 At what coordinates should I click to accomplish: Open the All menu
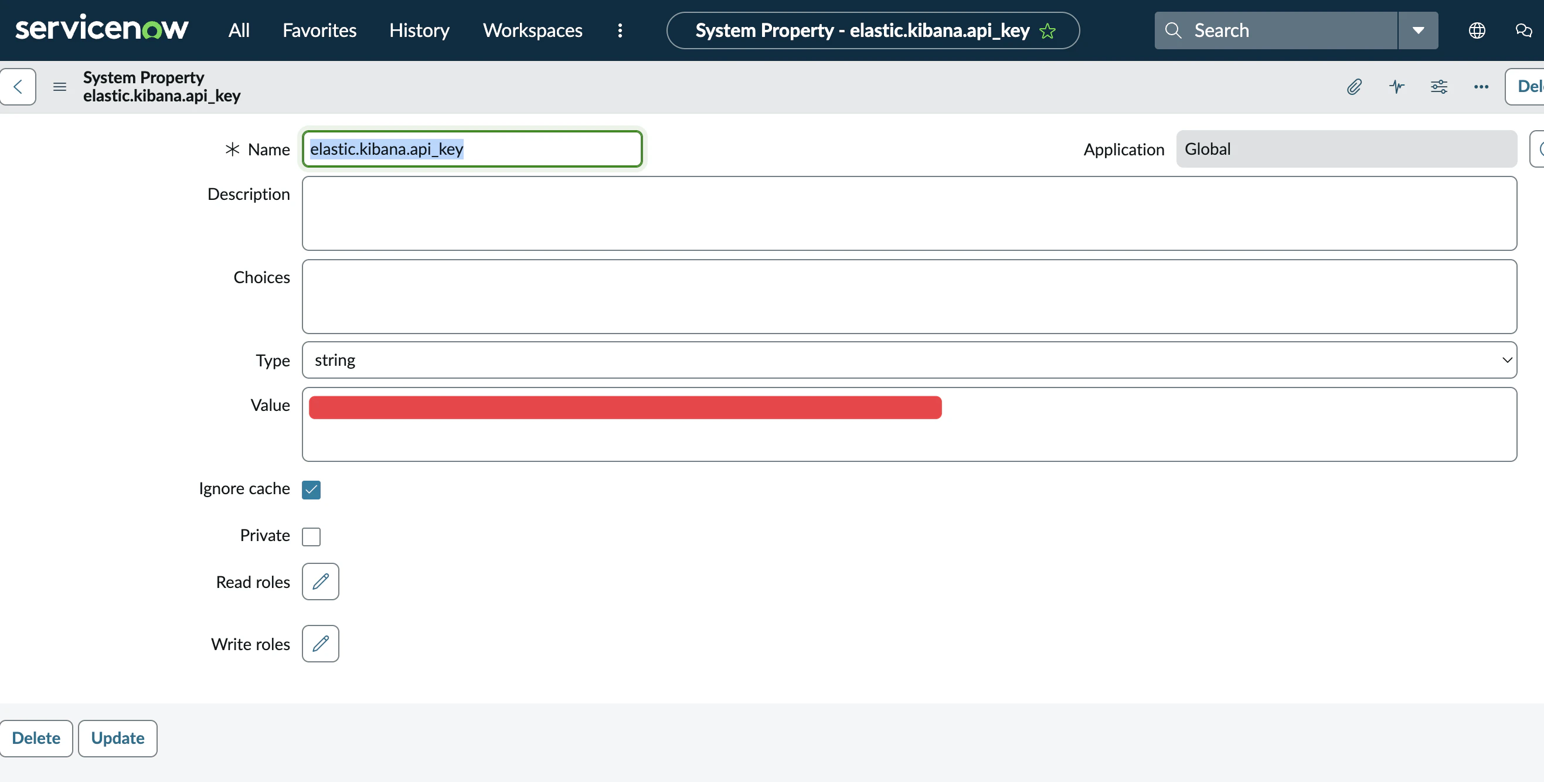click(x=239, y=30)
